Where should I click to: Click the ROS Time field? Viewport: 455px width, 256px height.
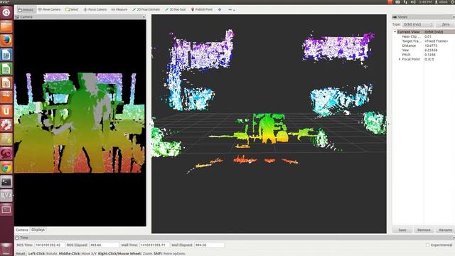tap(50, 245)
